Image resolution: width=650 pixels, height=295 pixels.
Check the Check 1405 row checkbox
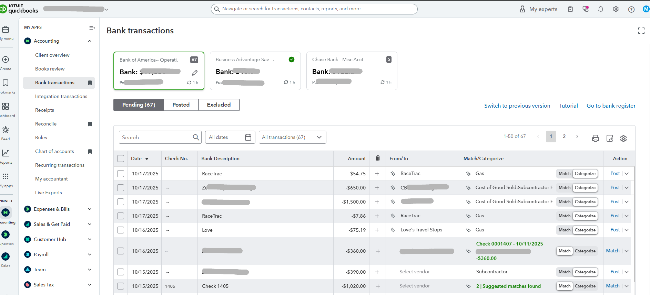point(121,286)
